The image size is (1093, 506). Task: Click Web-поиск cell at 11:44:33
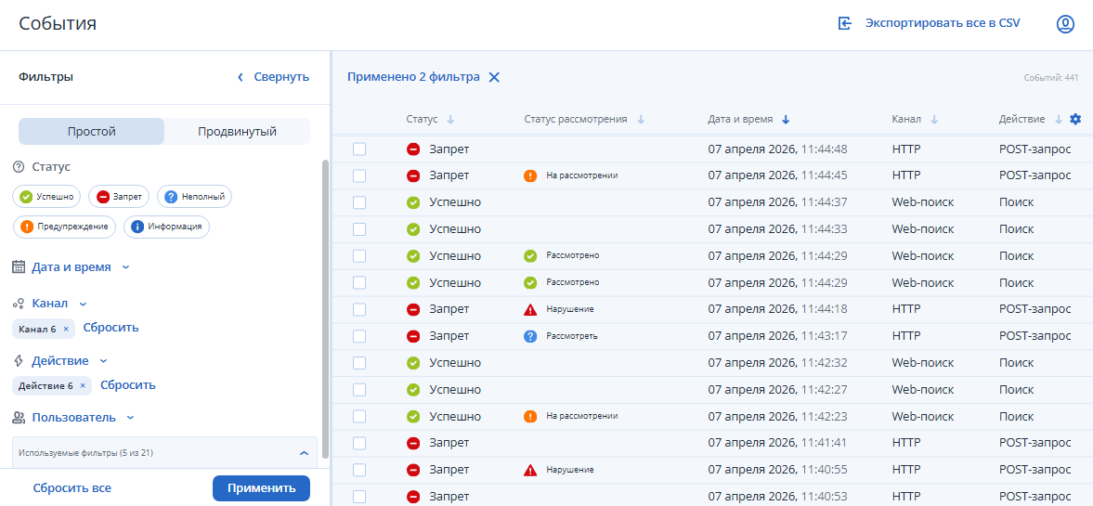(x=922, y=229)
